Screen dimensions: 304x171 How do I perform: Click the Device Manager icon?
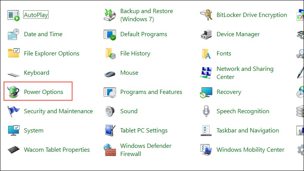click(x=206, y=34)
